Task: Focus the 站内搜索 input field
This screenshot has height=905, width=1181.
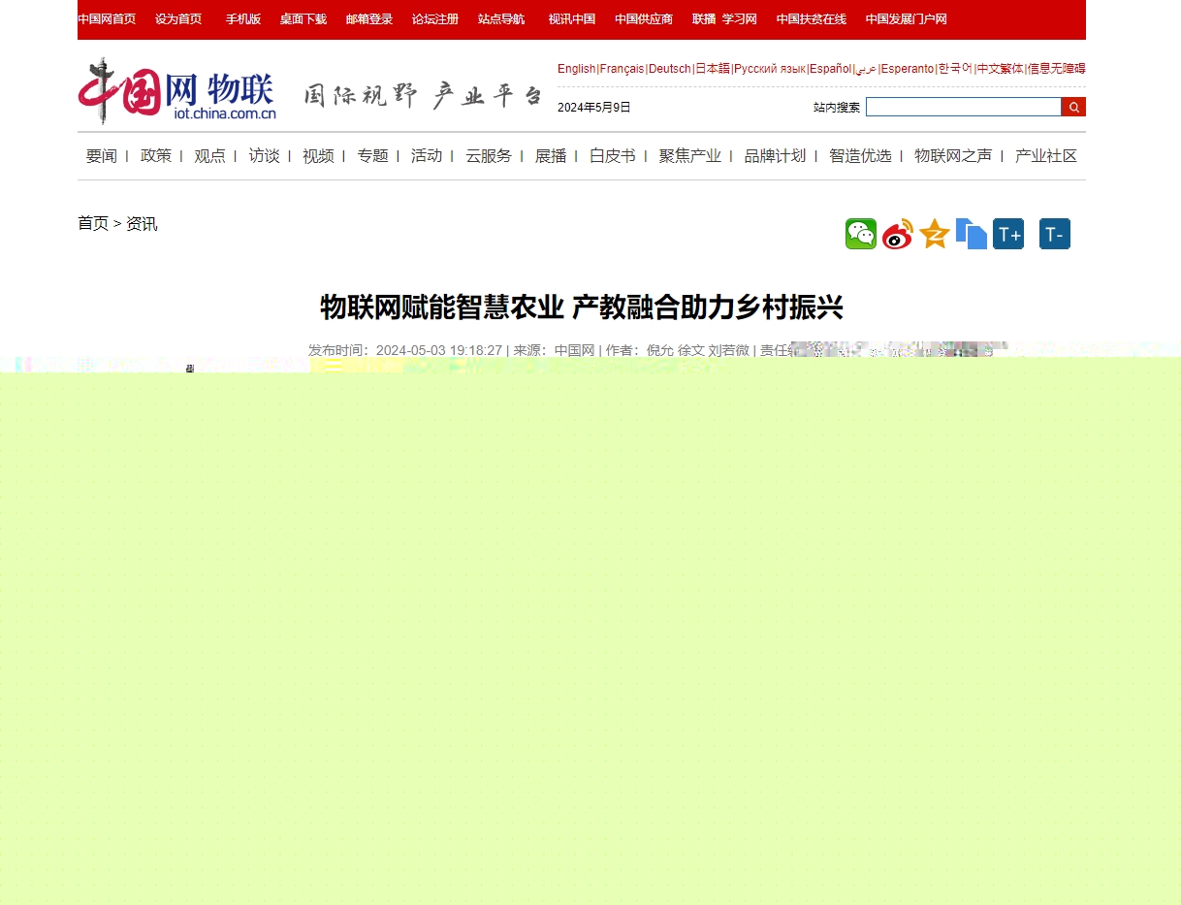Action: [963, 107]
